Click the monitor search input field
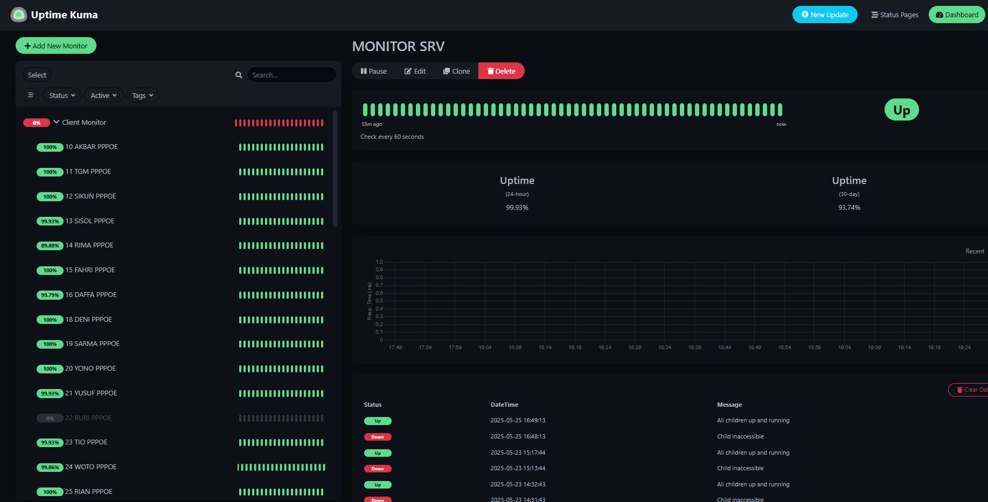The height and width of the screenshot is (502, 988). 291,75
